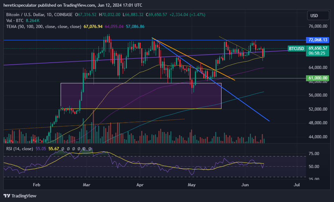Select the 72,068.13 blue price label
Viewport: 334px width, 202px height.
coord(318,40)
